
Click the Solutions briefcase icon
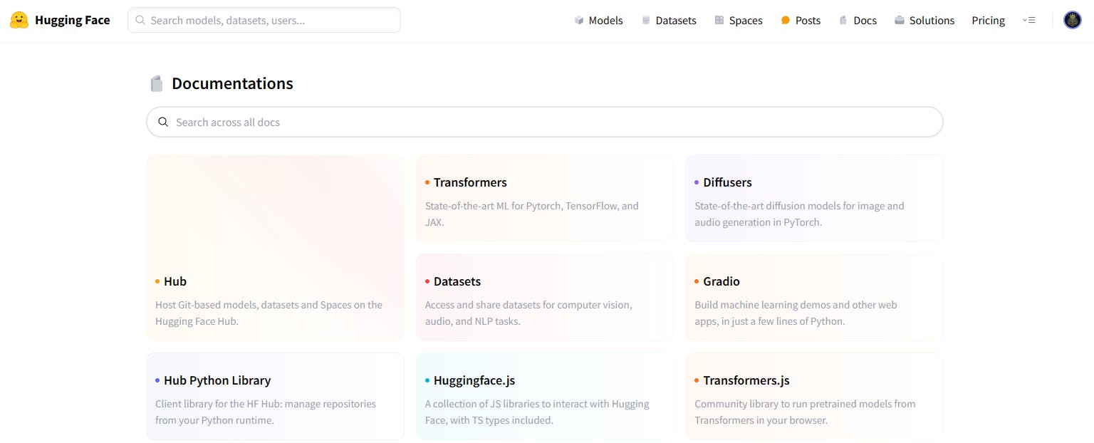(x=900, y=20)
